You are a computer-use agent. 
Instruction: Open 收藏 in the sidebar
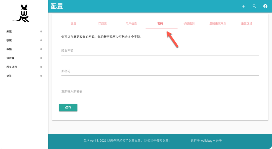click(x=9, y=40)
